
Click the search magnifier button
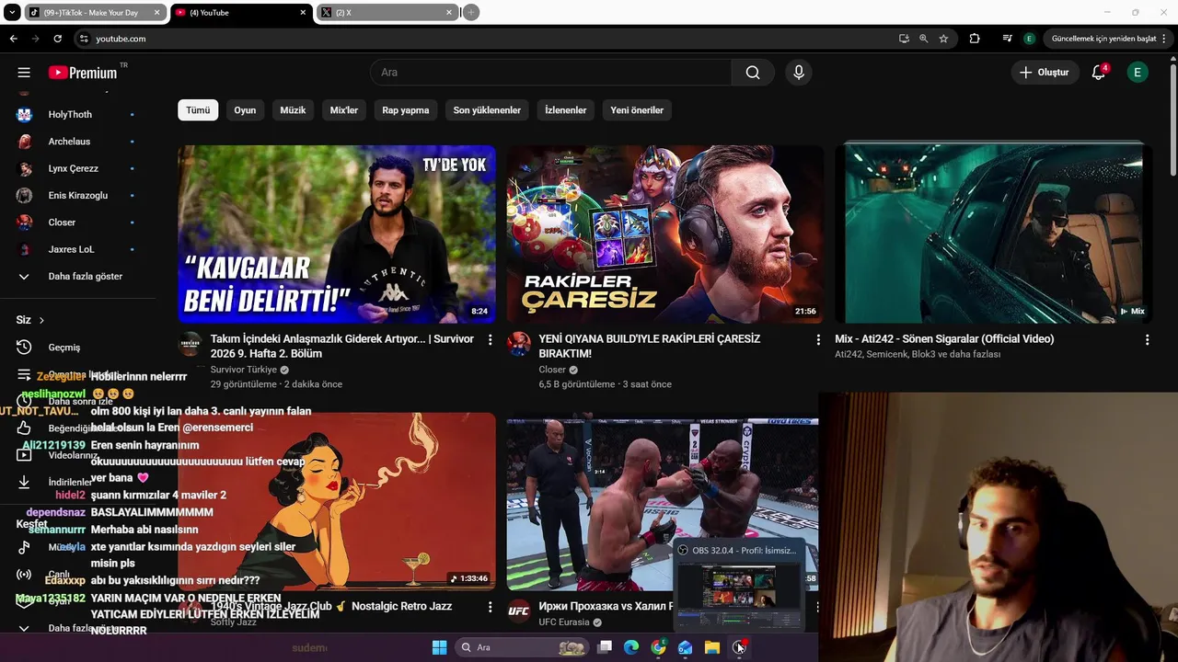click(753, 73)
